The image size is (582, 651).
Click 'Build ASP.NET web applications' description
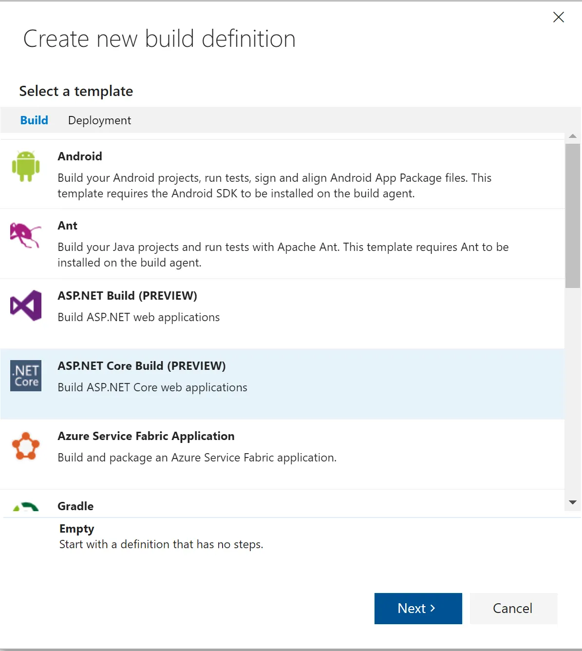[139, 317]
